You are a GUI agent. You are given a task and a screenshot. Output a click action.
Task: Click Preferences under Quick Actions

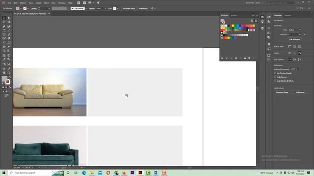(300, 92)
